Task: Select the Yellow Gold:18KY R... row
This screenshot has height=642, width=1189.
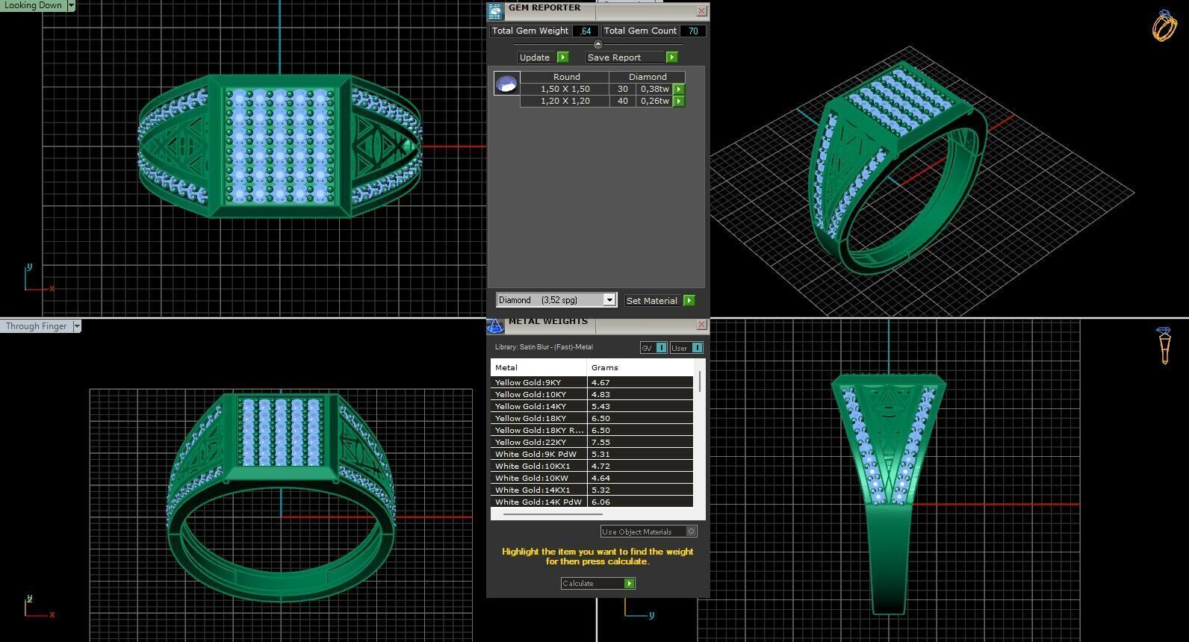Action: coord(592,430)
